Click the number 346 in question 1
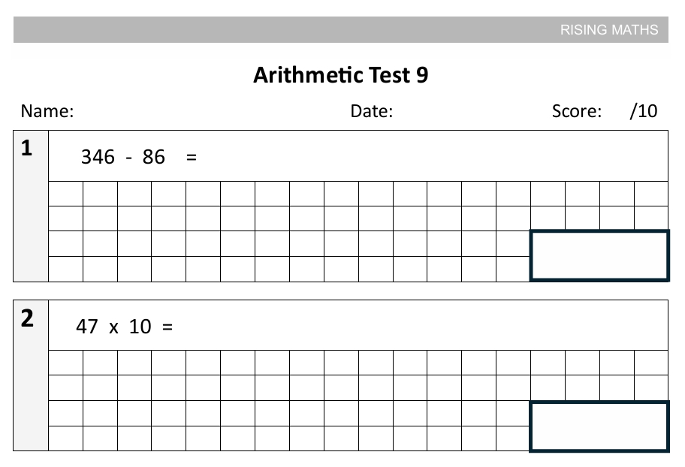The height and width of the screenshot is (467, 685). point(98,157)
